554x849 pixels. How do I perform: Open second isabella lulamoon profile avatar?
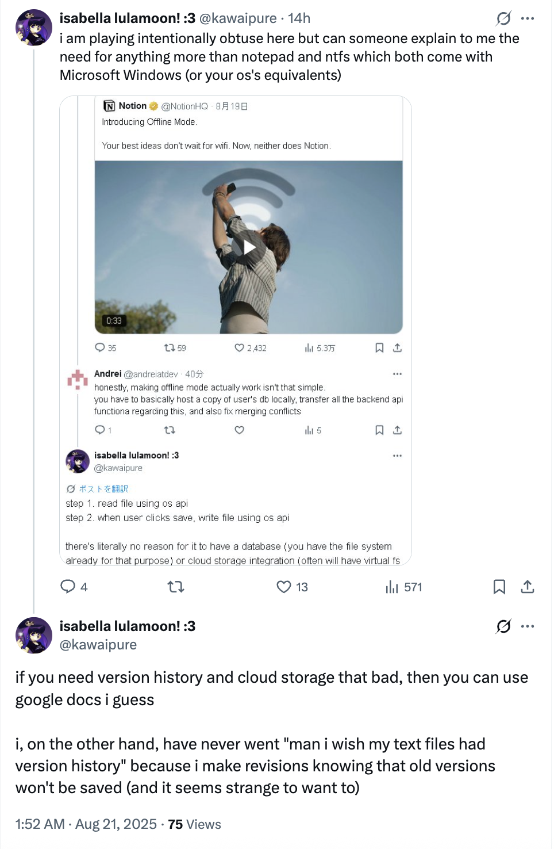[x=34, y=636]
